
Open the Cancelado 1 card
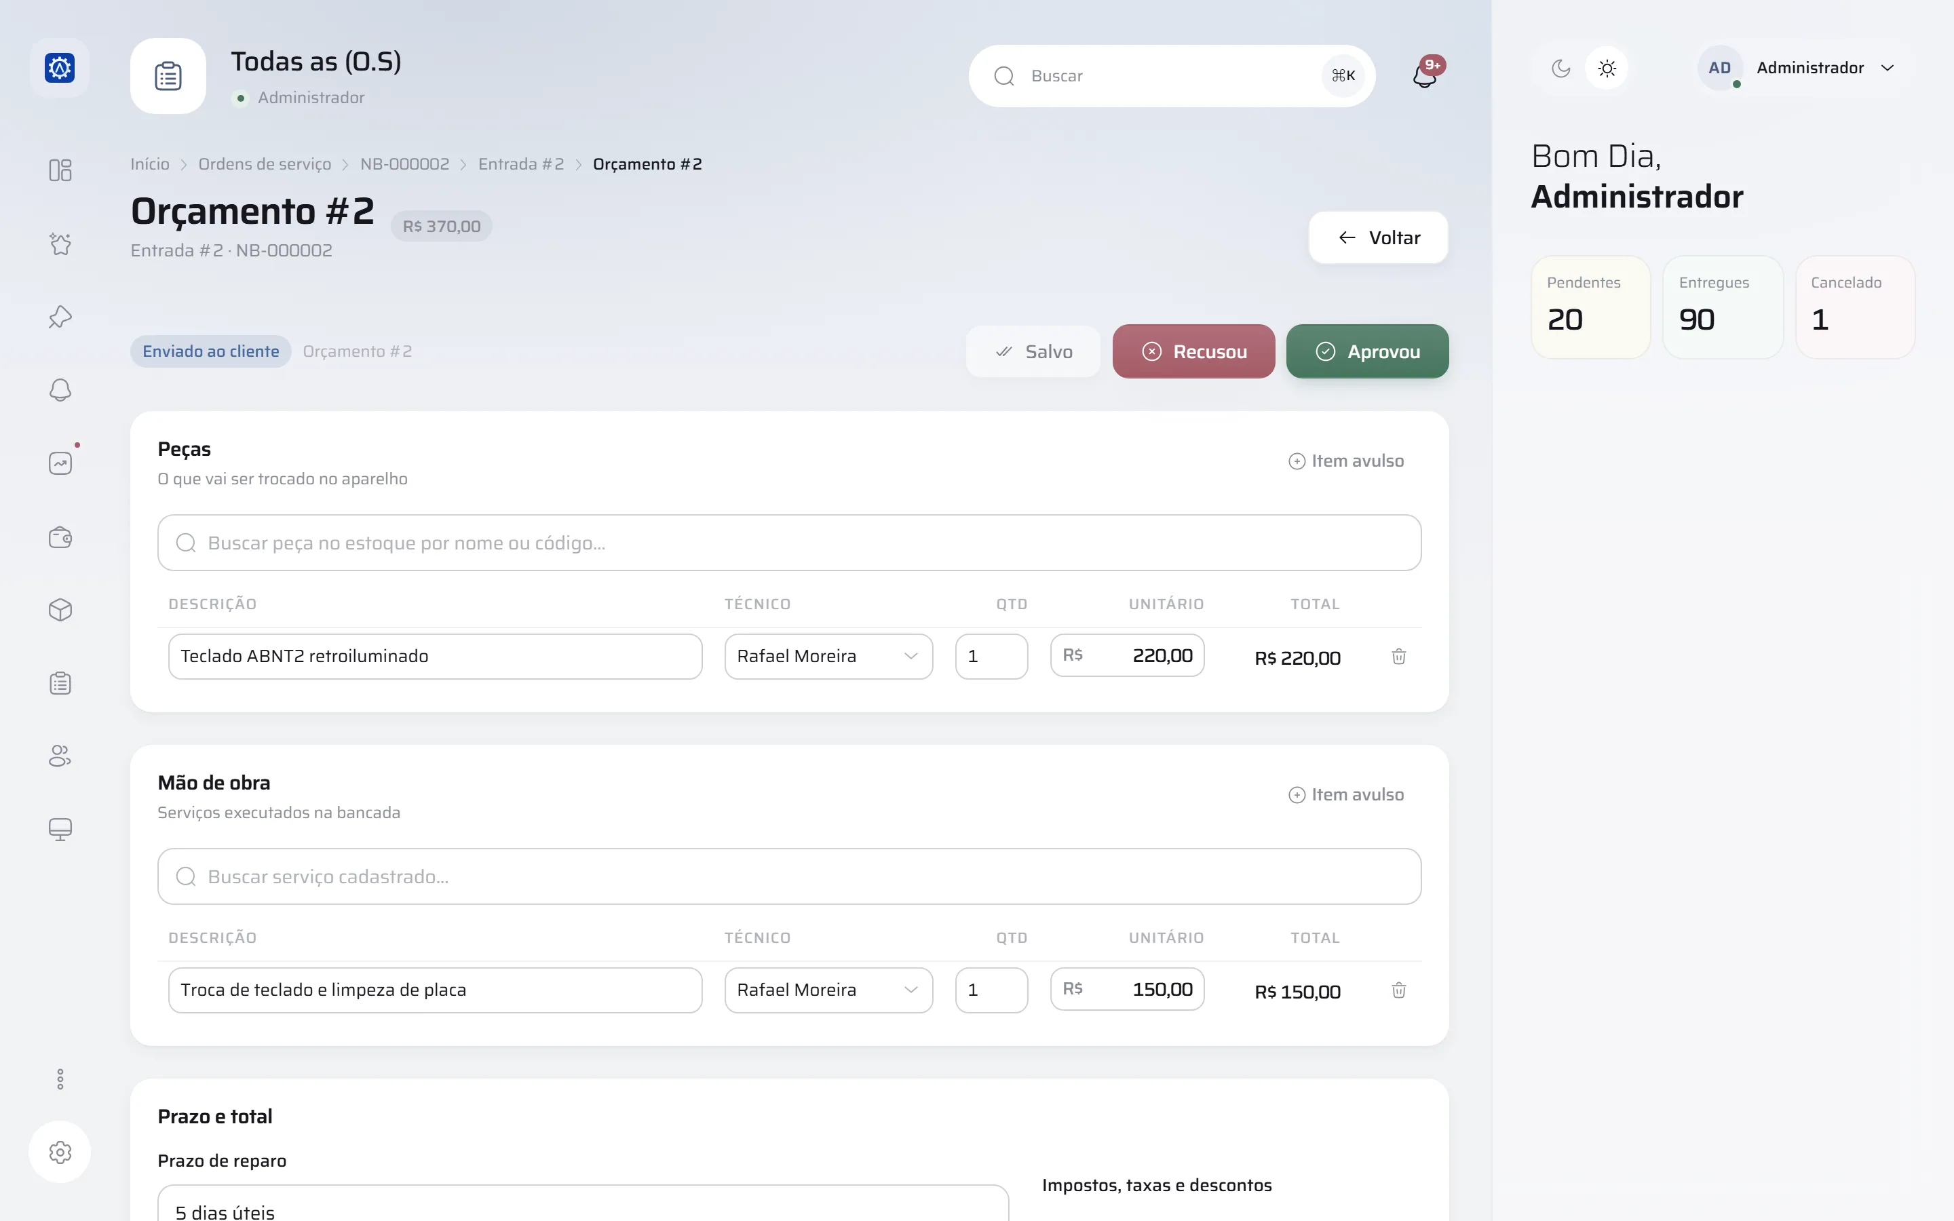coord(1855,307)
